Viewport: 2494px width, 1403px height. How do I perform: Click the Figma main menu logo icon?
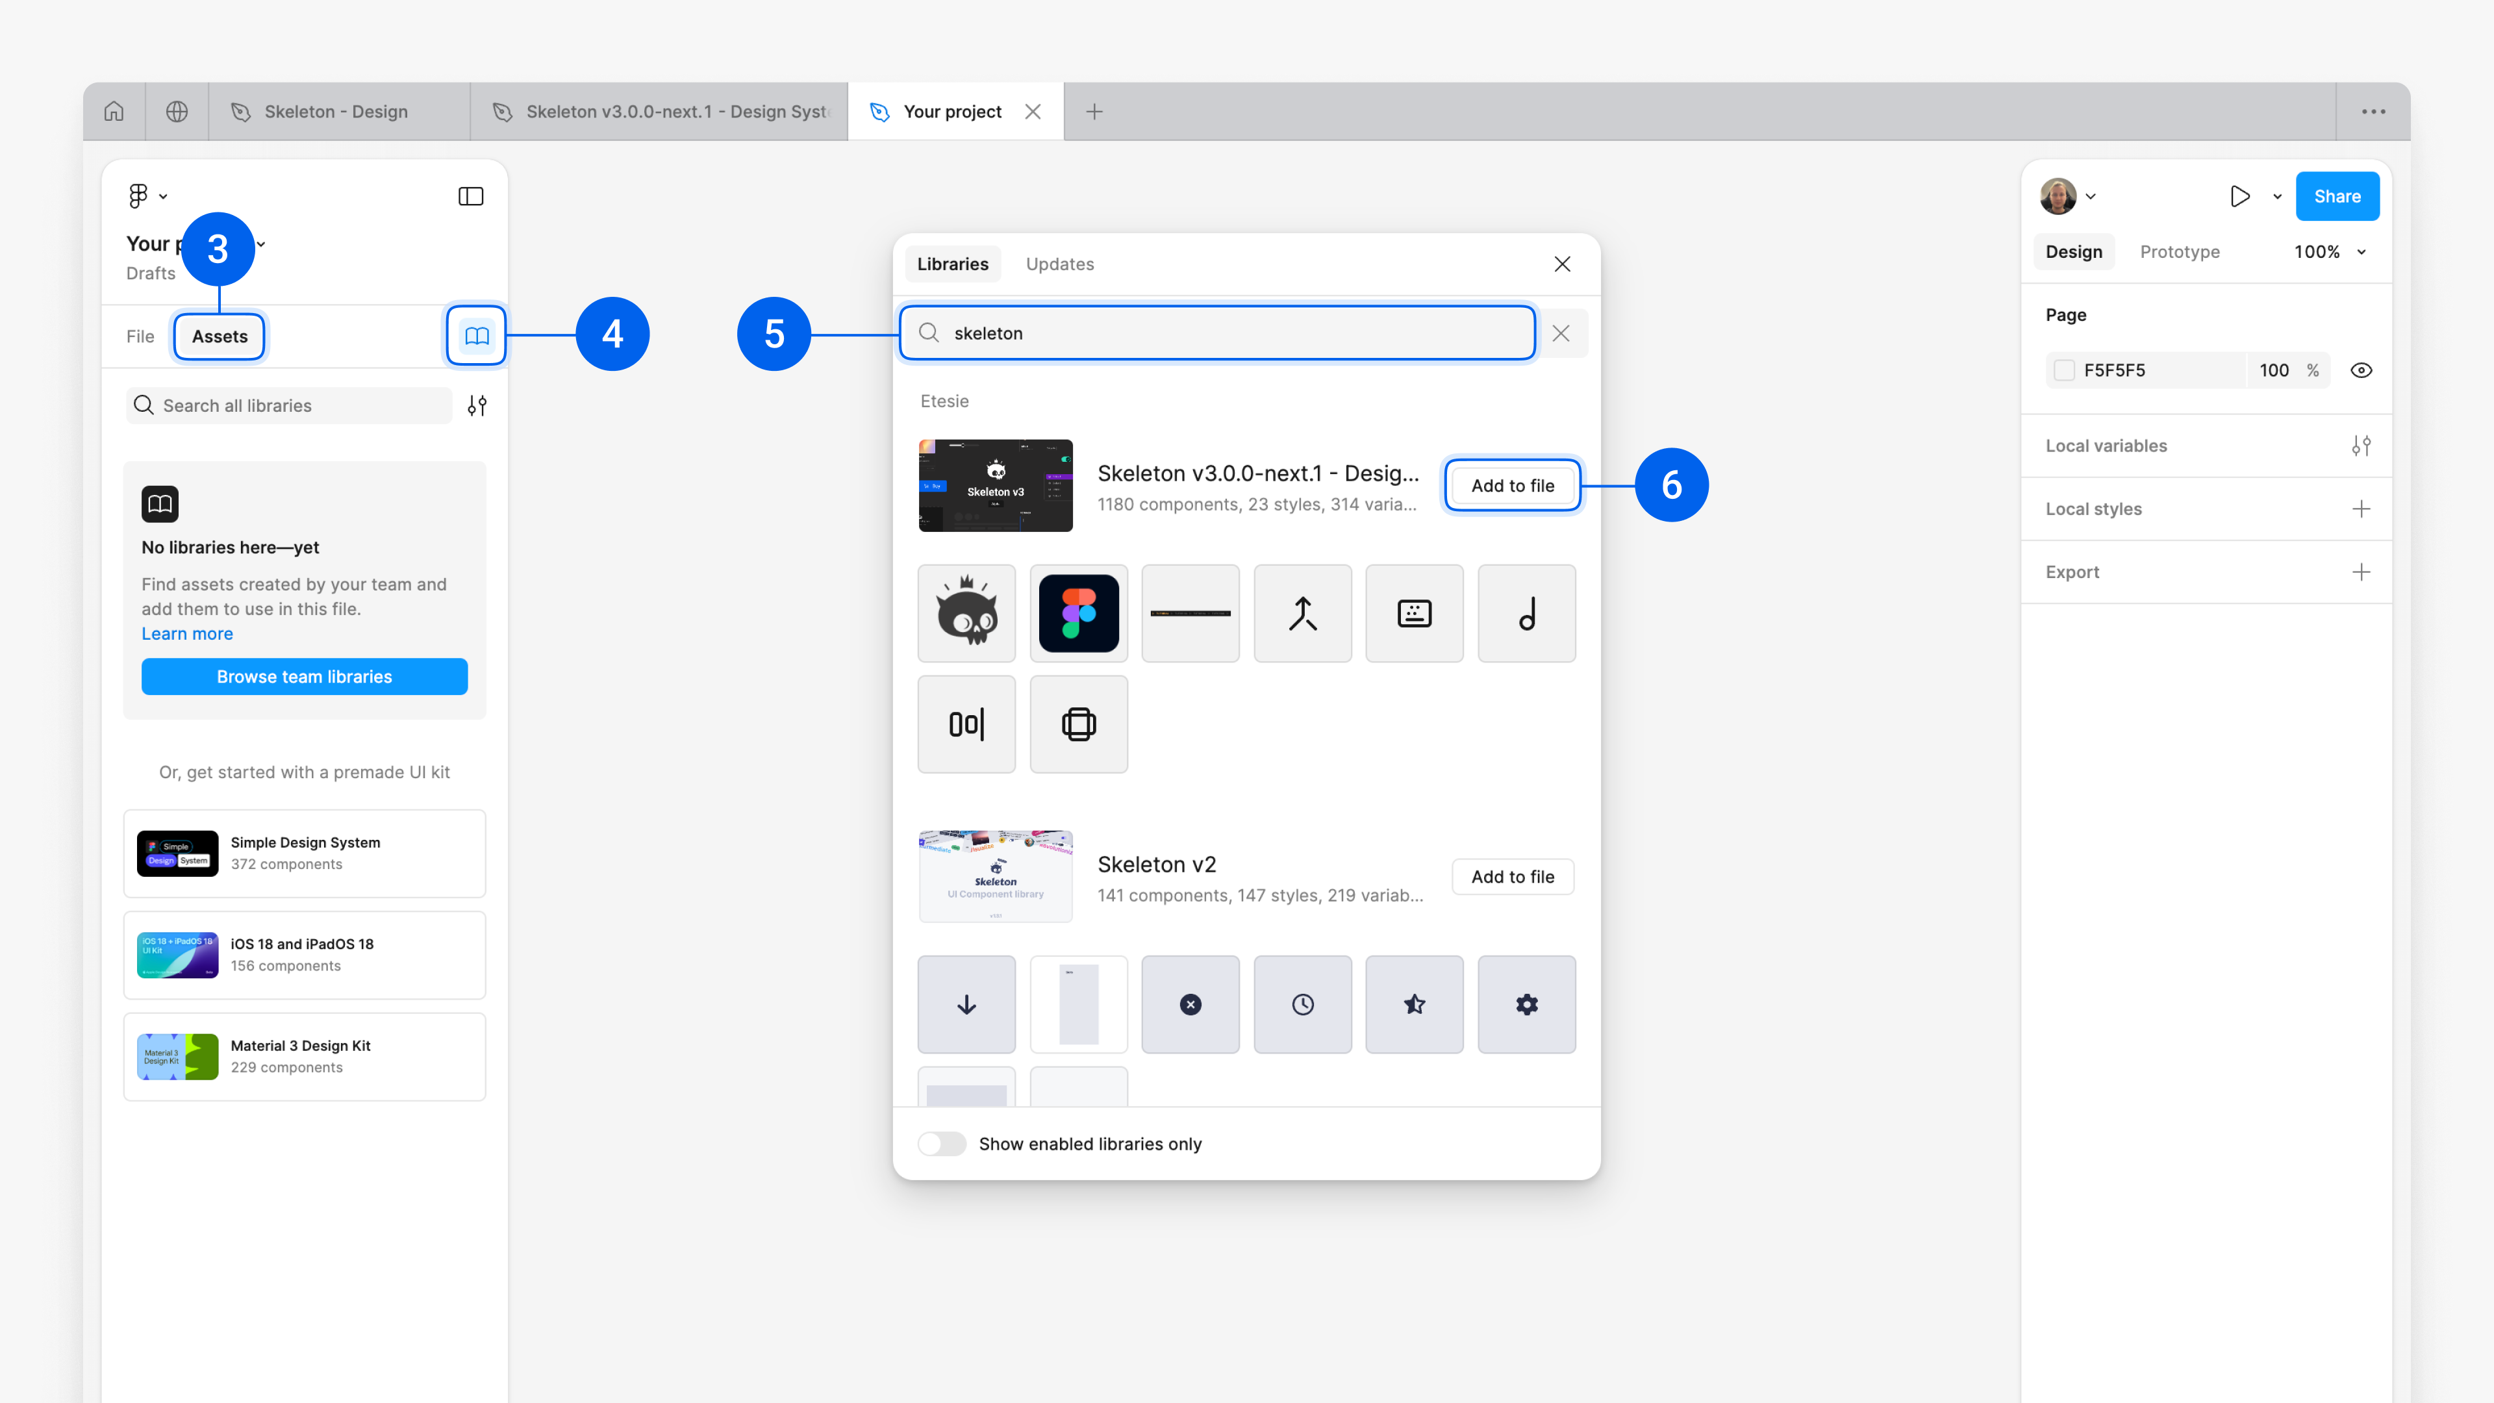click(x=138, y=197)
